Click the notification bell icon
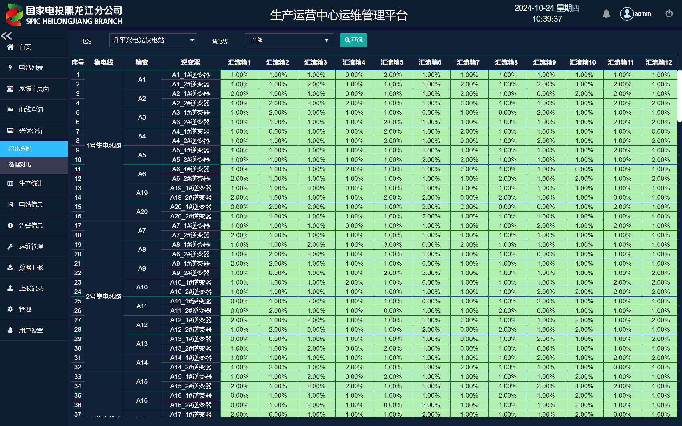Screen dimensions: 682x426 tap(606, 14)
